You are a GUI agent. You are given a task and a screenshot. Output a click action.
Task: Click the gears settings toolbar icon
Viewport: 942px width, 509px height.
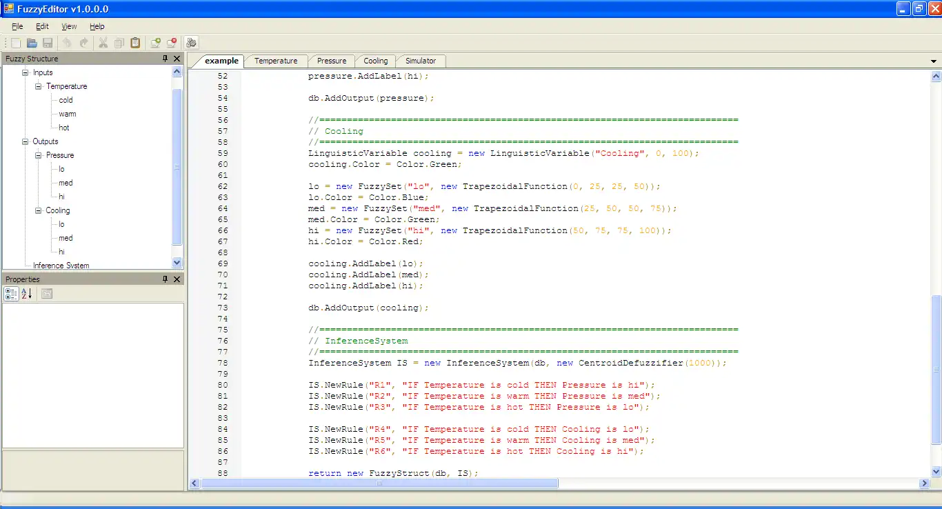(191, 43)
